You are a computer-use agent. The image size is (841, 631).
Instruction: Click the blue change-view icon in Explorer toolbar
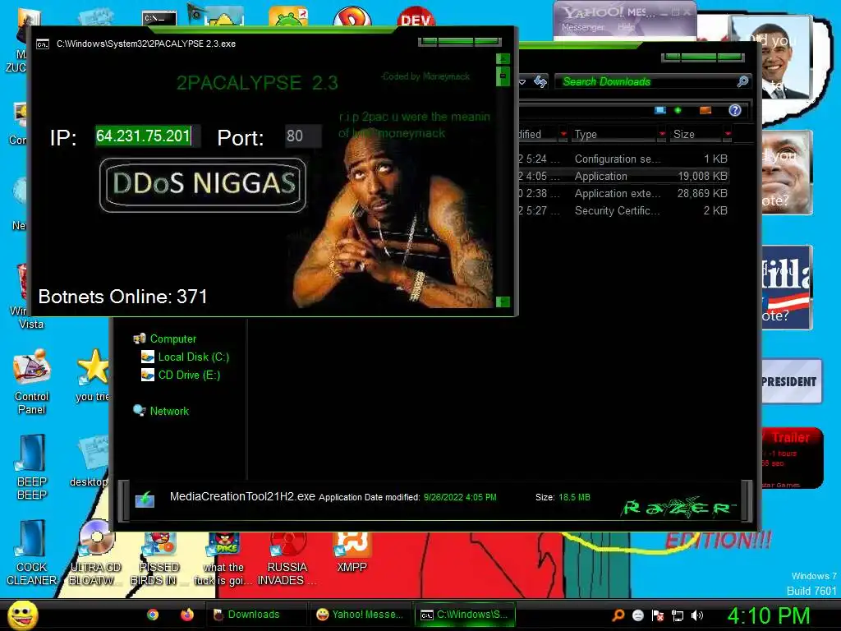pyautogui.click(x=660, y=110)
